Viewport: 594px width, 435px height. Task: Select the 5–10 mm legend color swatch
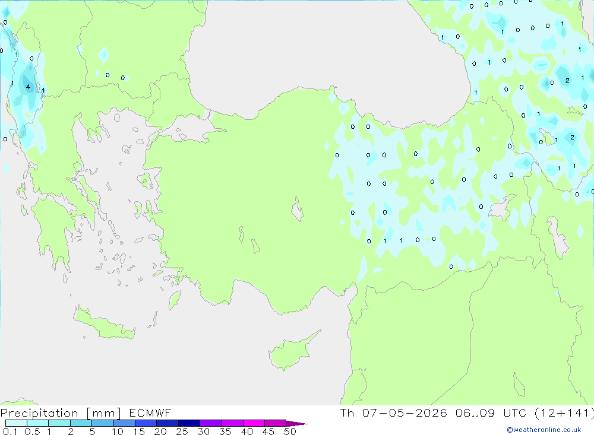(102, 423)
